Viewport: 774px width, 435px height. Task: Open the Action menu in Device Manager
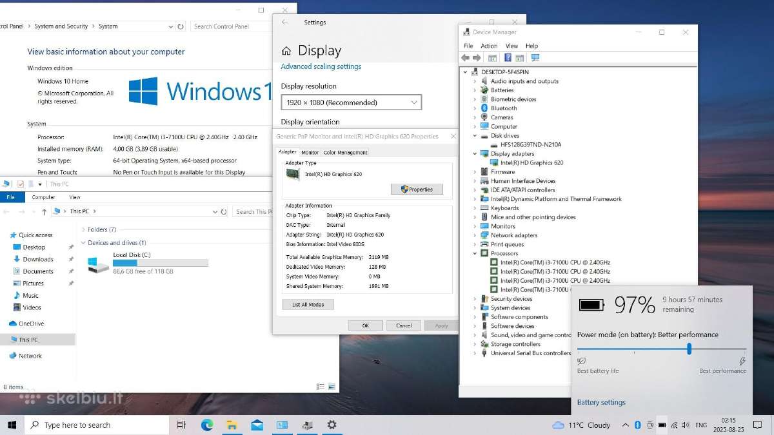pyautogui.click(x=489, y=46)
